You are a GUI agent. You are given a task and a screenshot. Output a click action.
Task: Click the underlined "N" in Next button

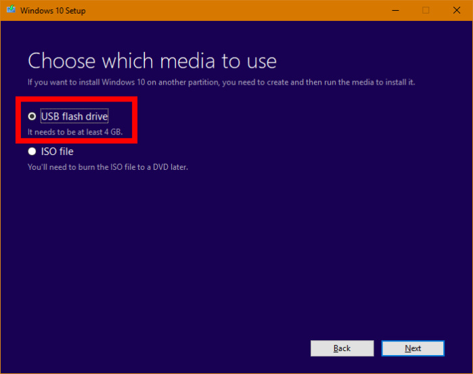click(407, 348)
